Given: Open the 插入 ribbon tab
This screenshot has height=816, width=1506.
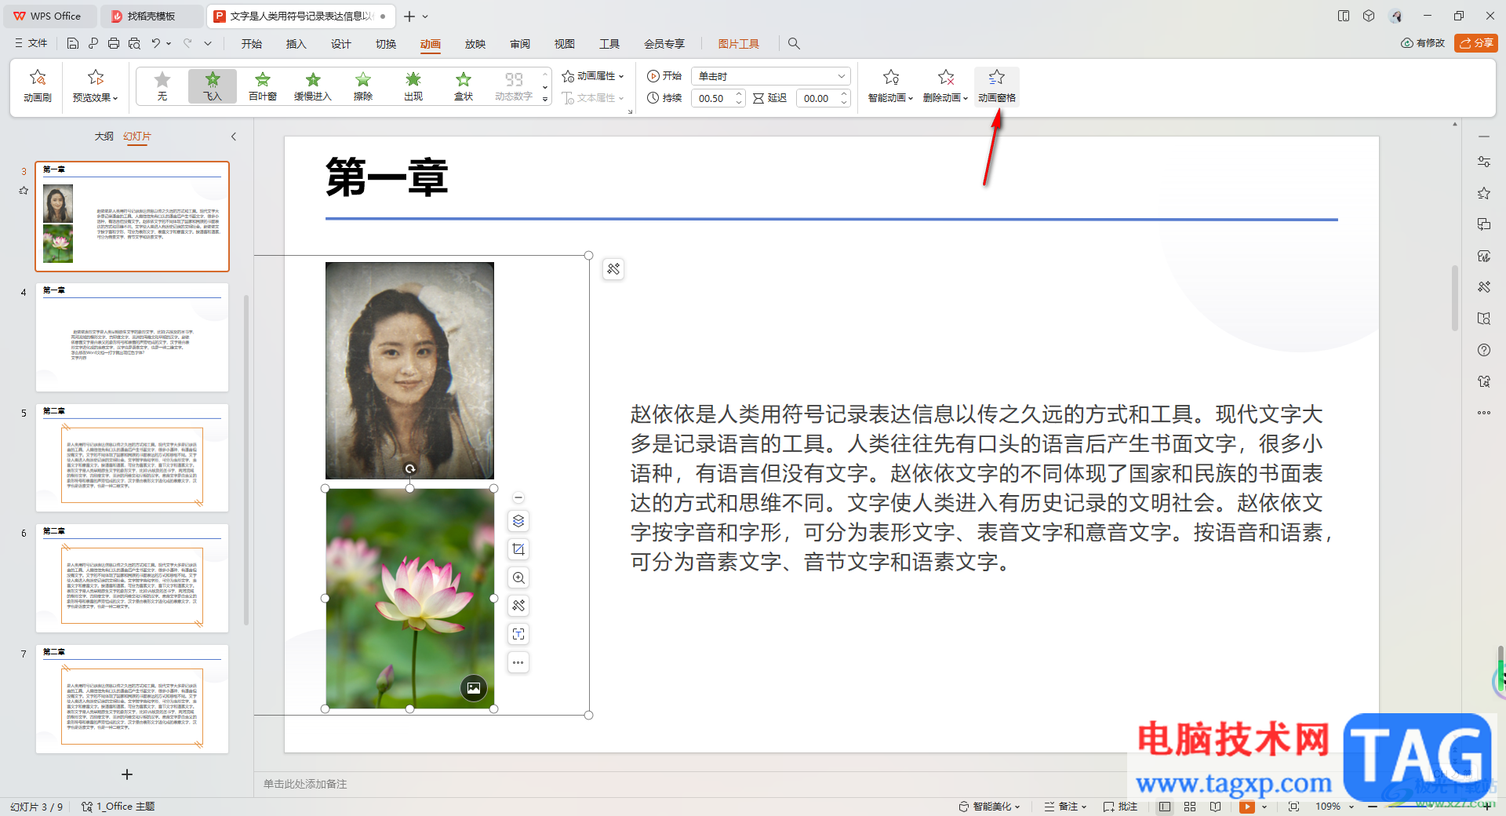Looking at the screenshot, I should click(x=296, y=44).
